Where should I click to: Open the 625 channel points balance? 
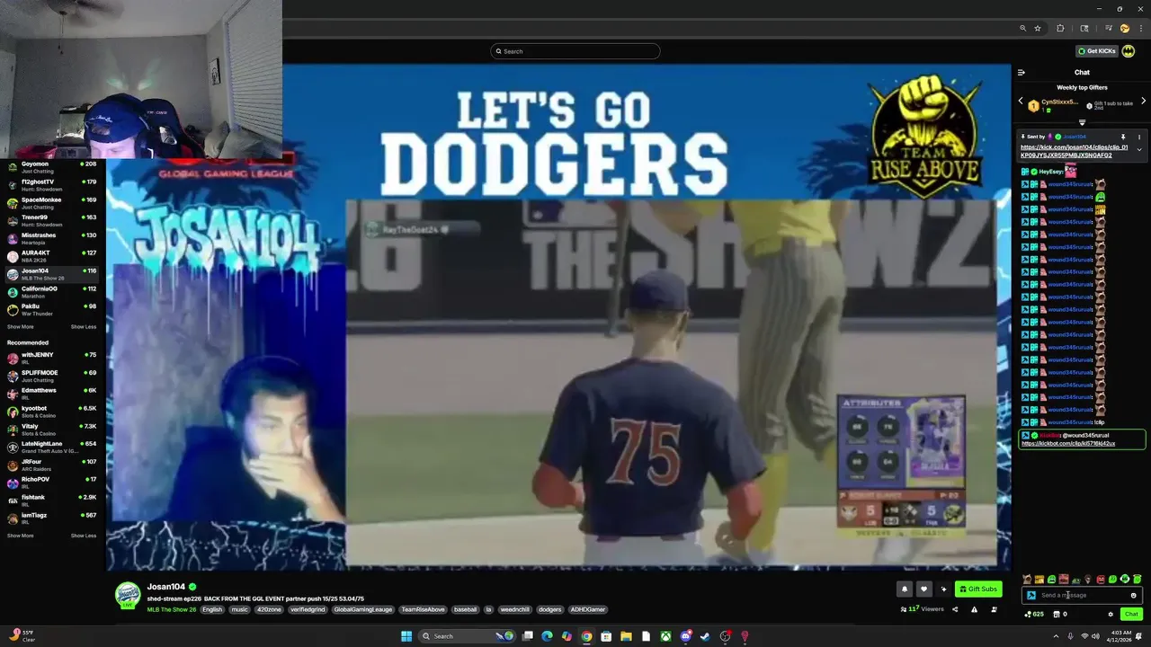click(x=1035, y=615)
